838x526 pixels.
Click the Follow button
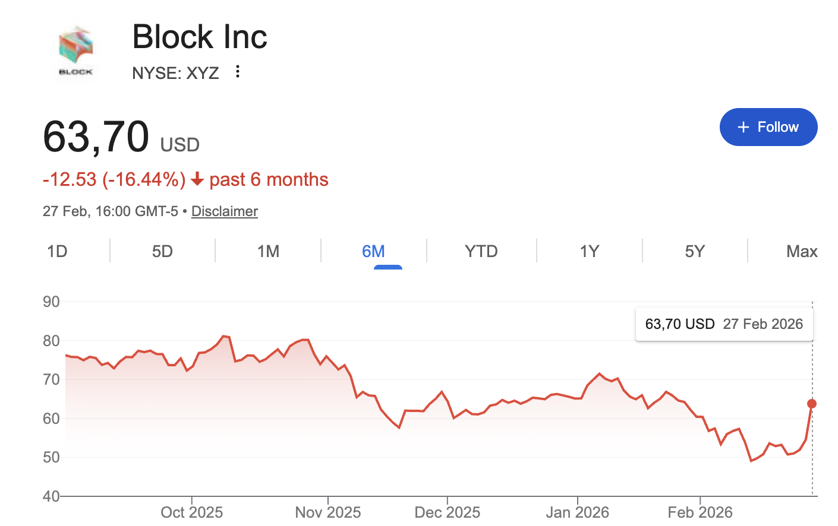point(768,127)
